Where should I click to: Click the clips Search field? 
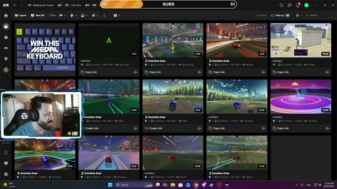click(x=320, y=15)
